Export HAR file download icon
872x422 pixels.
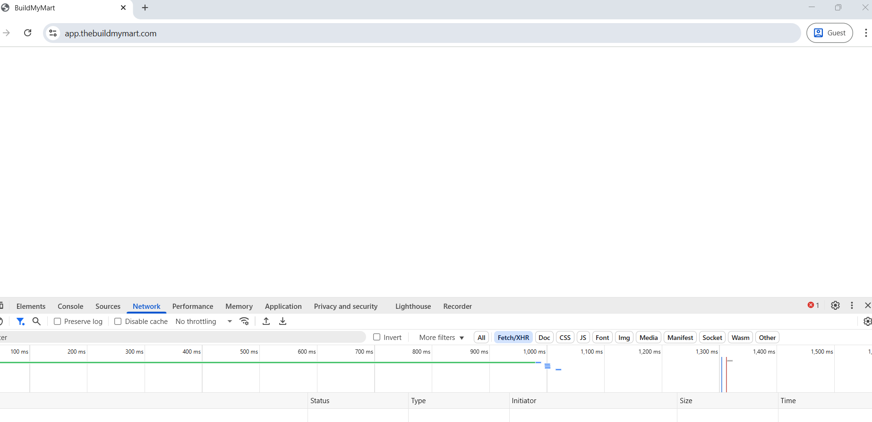pyautogui.click(x=282, y=322)
